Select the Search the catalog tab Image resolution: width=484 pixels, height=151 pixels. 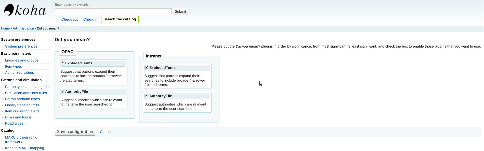pos(120,19)
